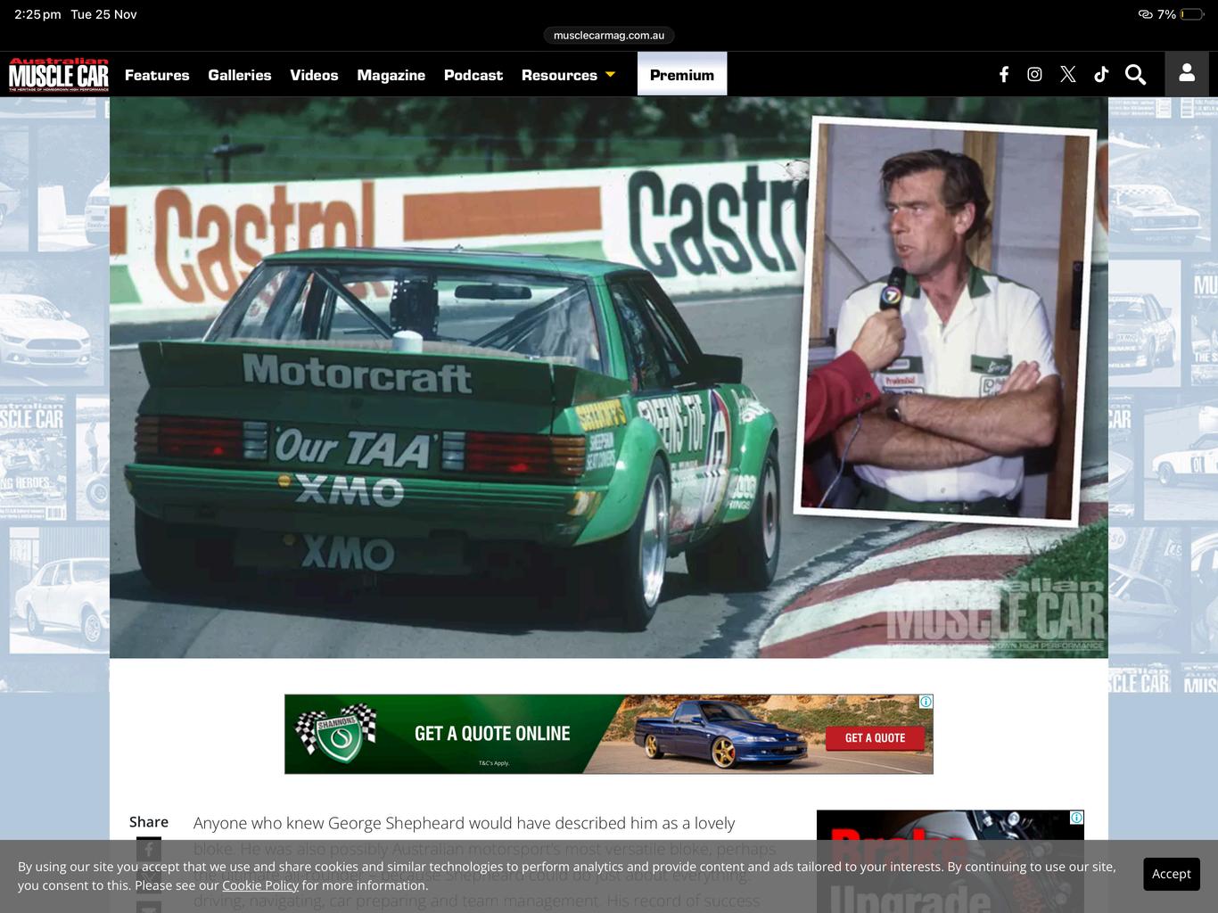1218x913 pixels.
Task: Click the ad info icon on Brake Upgrade ad
Action: 1077,818
